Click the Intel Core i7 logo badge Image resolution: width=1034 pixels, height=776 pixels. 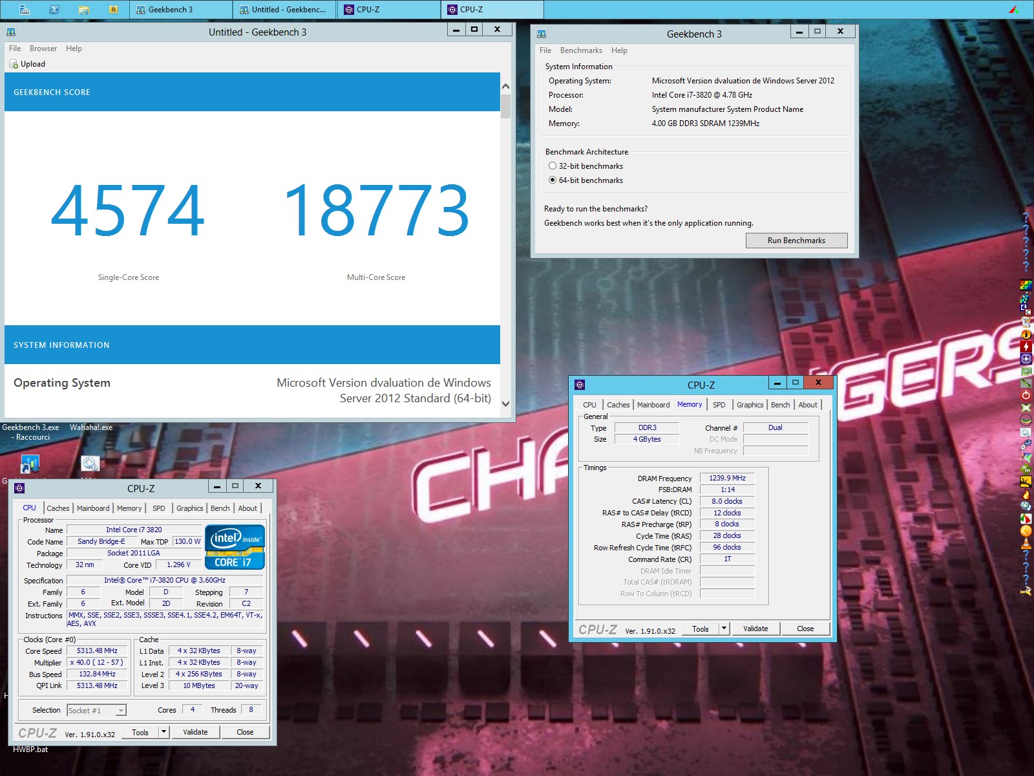(235, 547)
